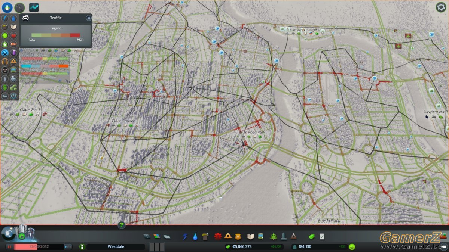Open the game options gear menu
The width and height of the screenshot is (449, 252).
pyautogui.click(x=441, y=7)
